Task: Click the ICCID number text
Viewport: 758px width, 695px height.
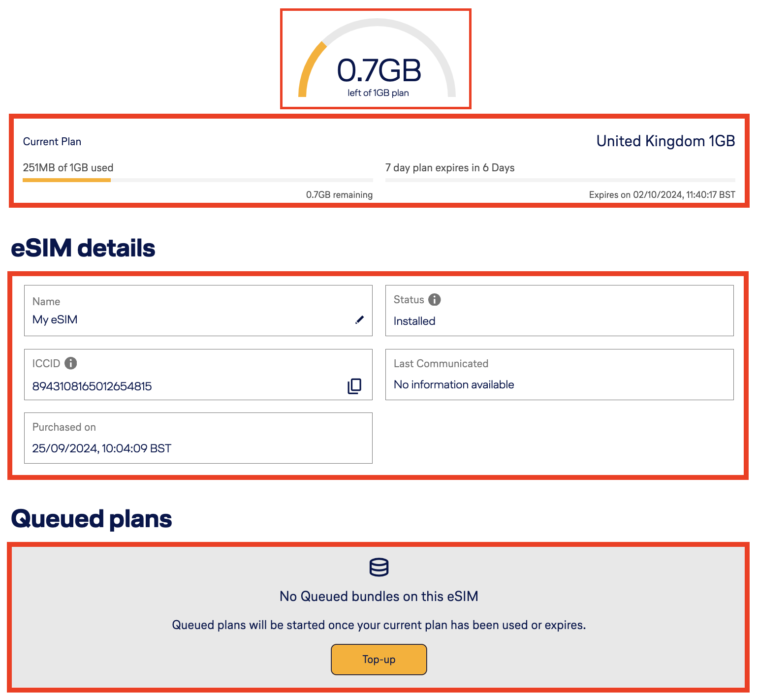Action: pyautogui.click(x=92, y=386)
